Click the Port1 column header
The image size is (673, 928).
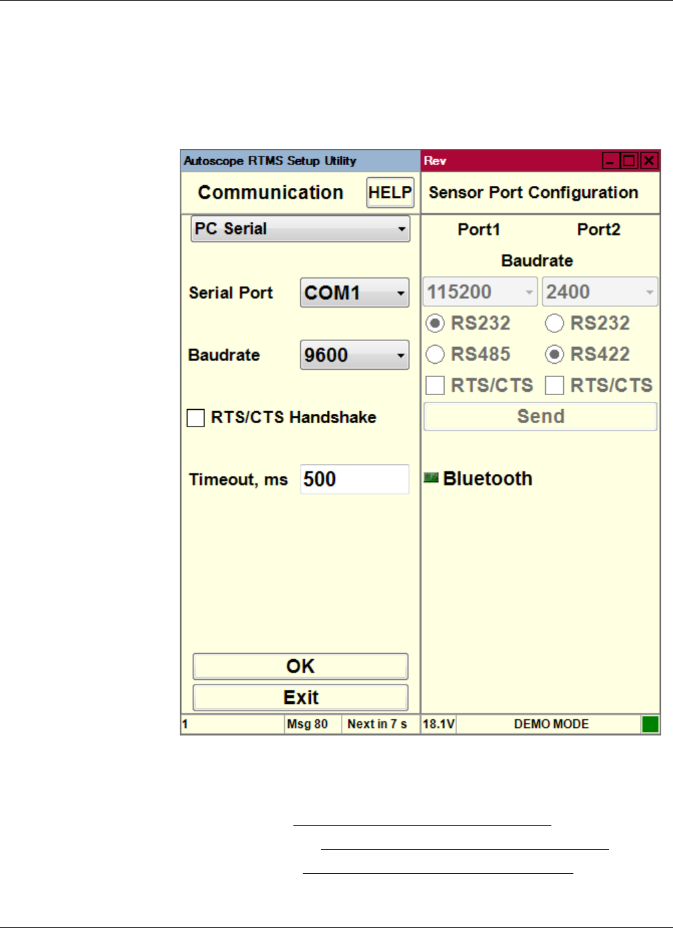(479, 229)
